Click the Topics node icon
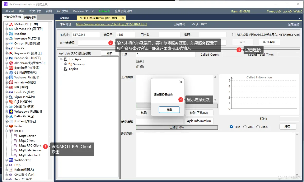This screenshot has height=182, width=304. click(65, 69)
